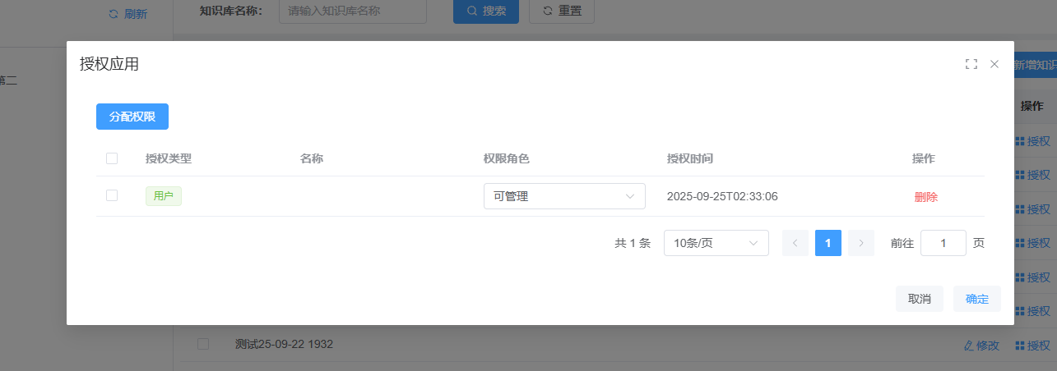
Task: Select page number 1 in pagination
Action: (828, 243)
